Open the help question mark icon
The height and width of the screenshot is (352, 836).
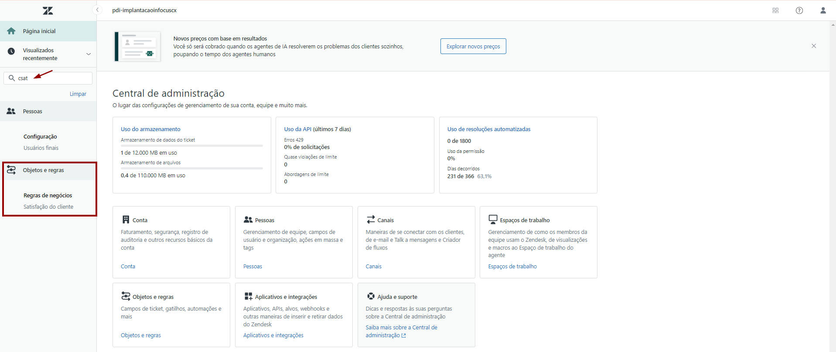pos(799,10)
